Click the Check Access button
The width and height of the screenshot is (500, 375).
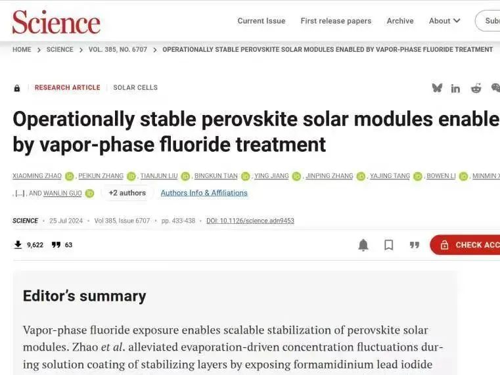click(468, 245)
